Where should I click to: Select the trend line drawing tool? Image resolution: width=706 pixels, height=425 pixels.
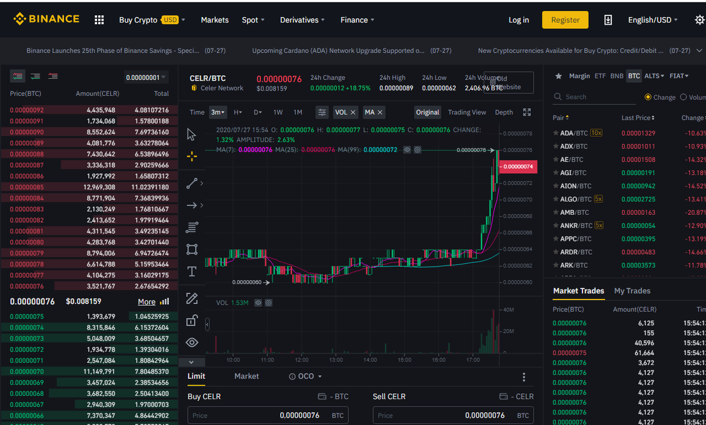pyautogui.click(x=192, y=183)
